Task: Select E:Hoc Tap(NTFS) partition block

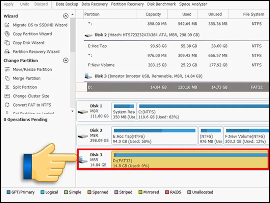Action: coord(155,136)
